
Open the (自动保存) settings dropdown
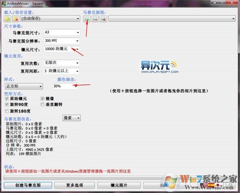[50, 19]
